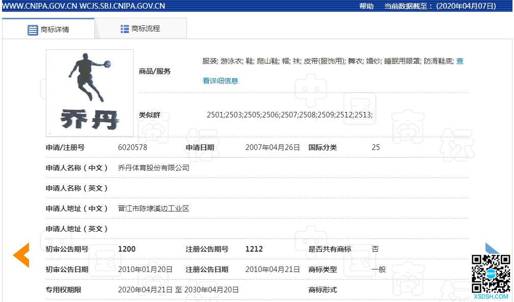Go to previous record with orange arrow
Viewport: 514px width, 302px height.
click(21, 255)
